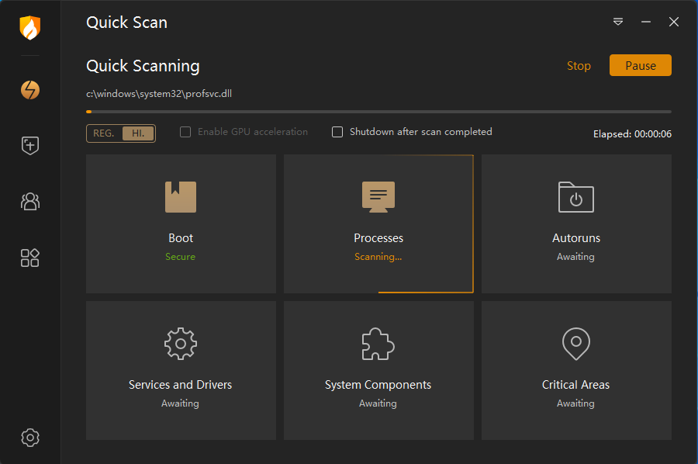Click the Services and Drivers gear icon
This screenshot has width=698, height=464.
coord(181,344)
